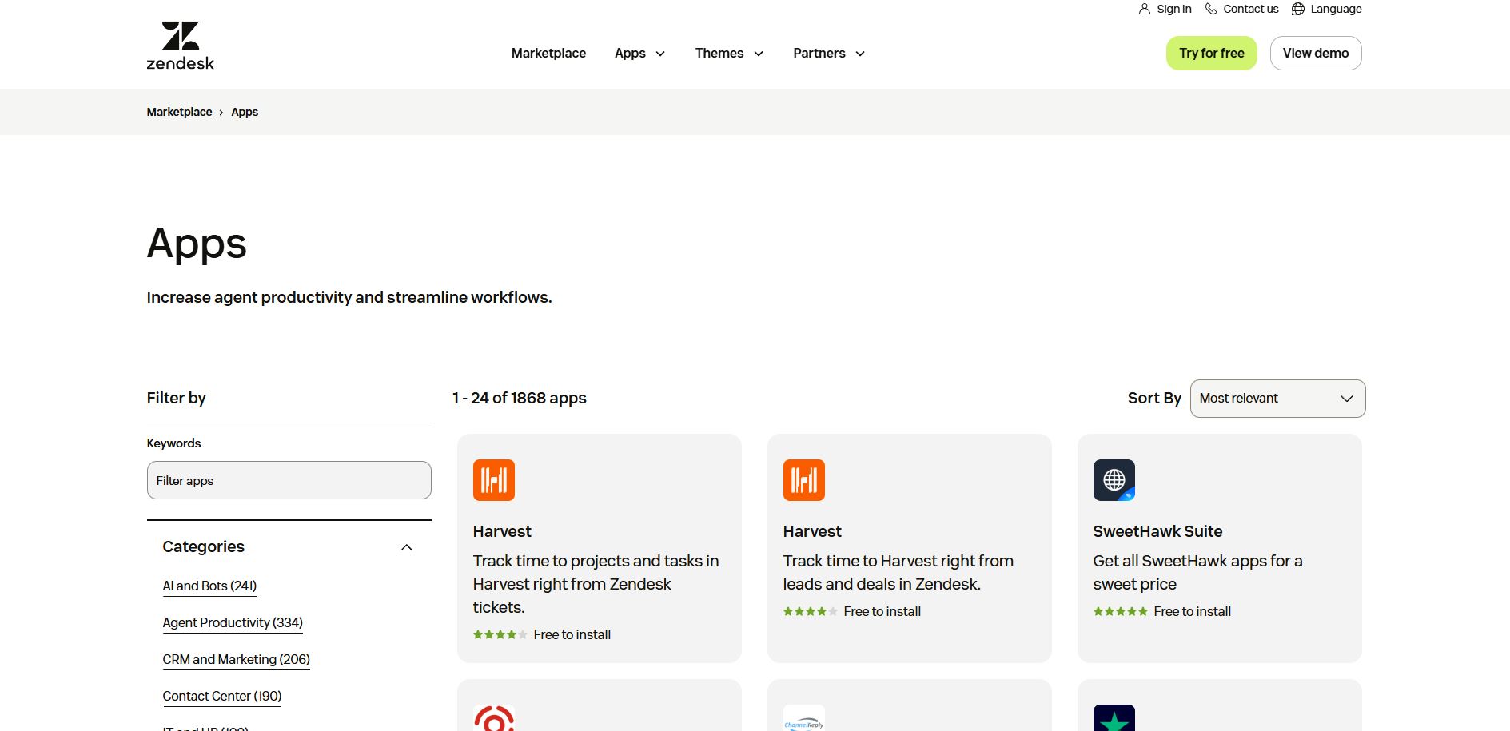
Task: Click Free to install on SweetHawk card
Action: click(1192, 611)
